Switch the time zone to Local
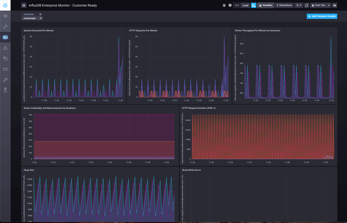347x223 pixels. click(245, 5)
